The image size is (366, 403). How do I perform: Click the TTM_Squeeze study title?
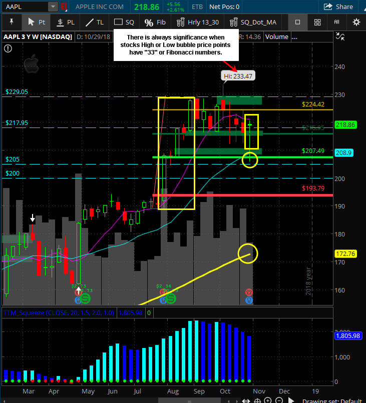[x=59, y=313]
